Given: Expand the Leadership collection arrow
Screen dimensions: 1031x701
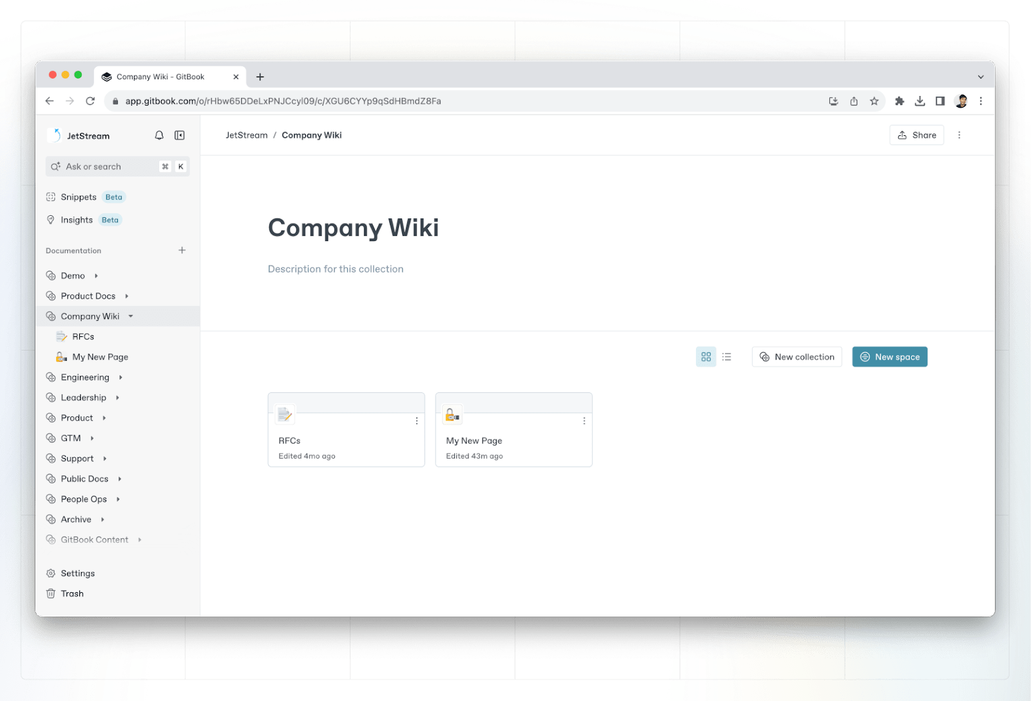Looking at the screenshot, I should (117, 398).
